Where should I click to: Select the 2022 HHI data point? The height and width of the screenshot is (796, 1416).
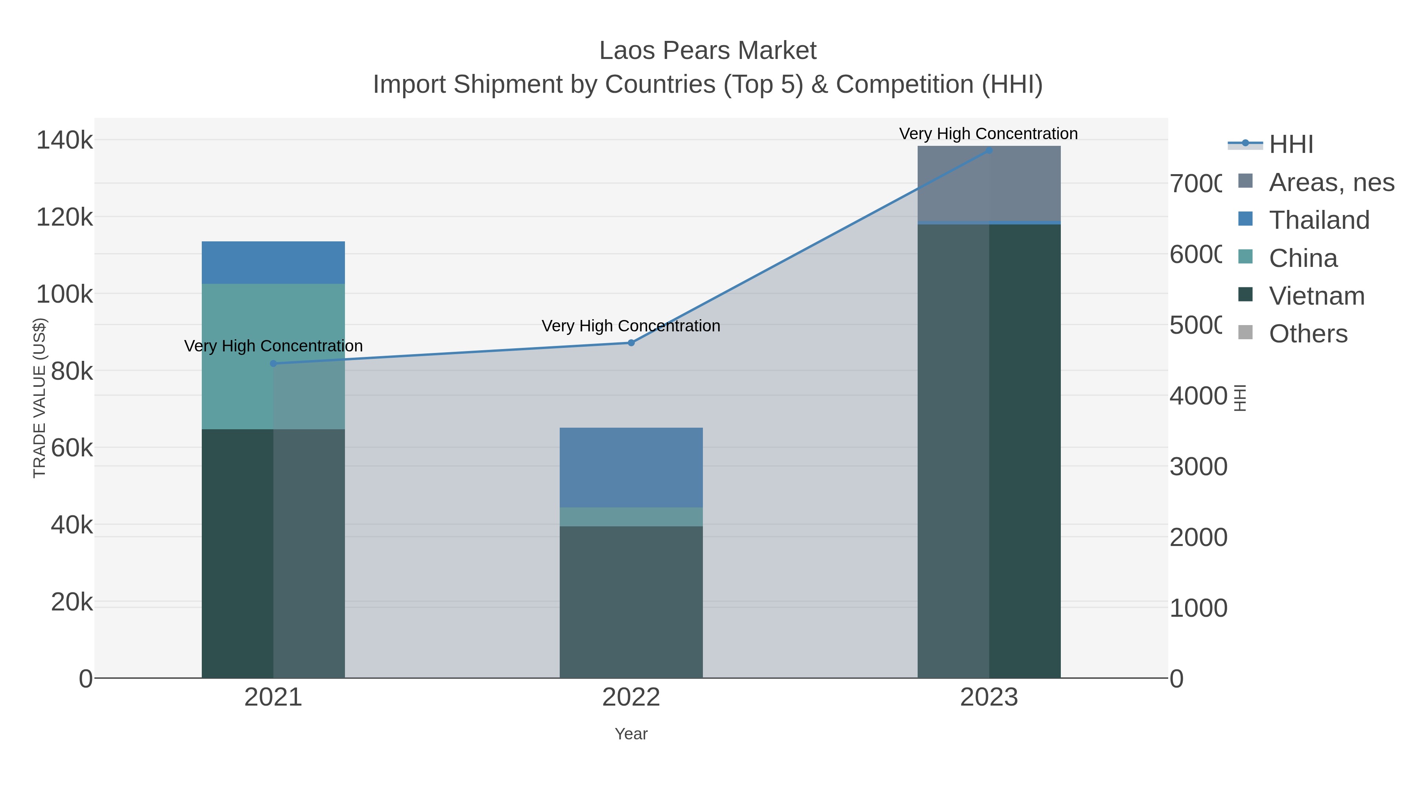coord(631,343)
